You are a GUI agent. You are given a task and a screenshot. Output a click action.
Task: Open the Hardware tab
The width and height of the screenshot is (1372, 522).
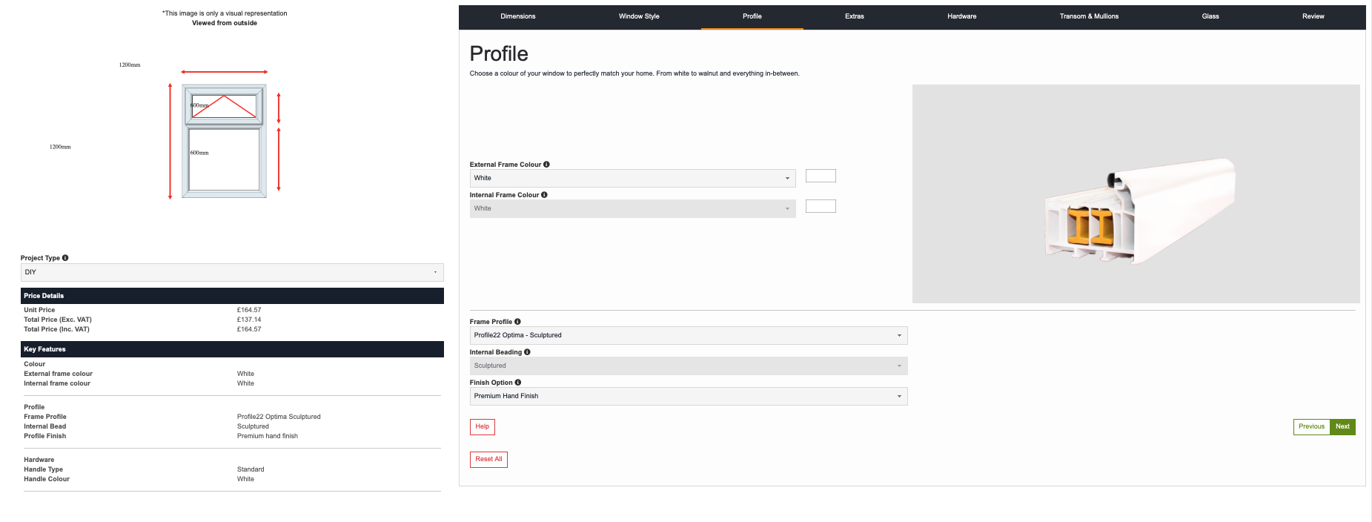961,16
